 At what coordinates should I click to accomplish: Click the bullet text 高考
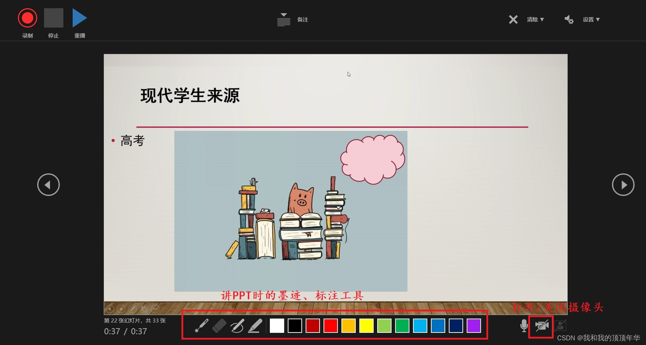[132, 141]
